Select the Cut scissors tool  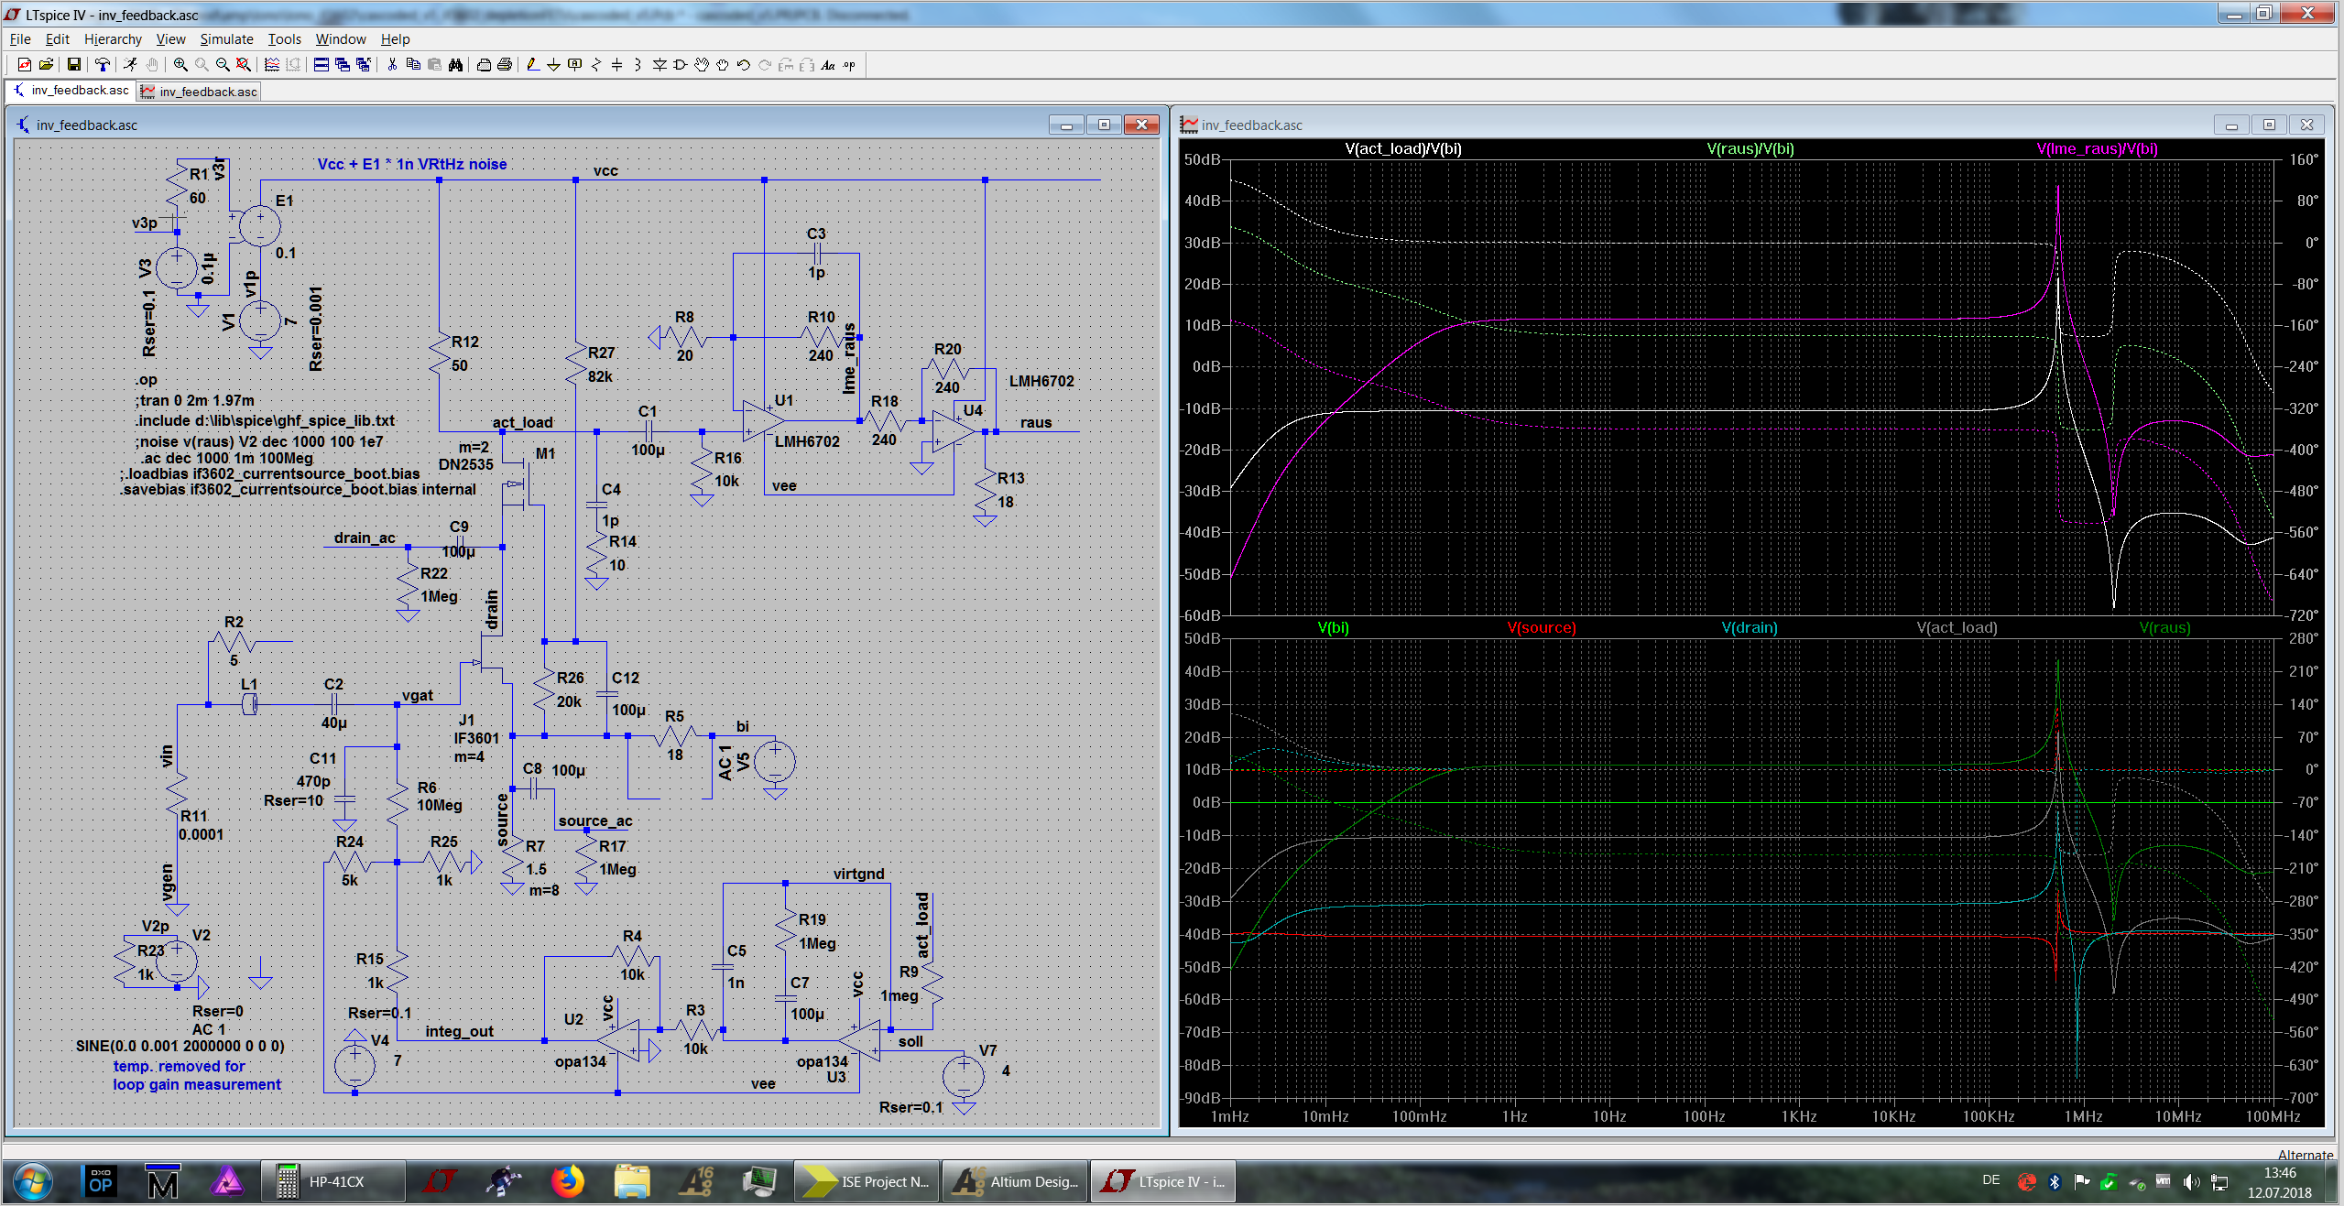click(x=392, y=65)
